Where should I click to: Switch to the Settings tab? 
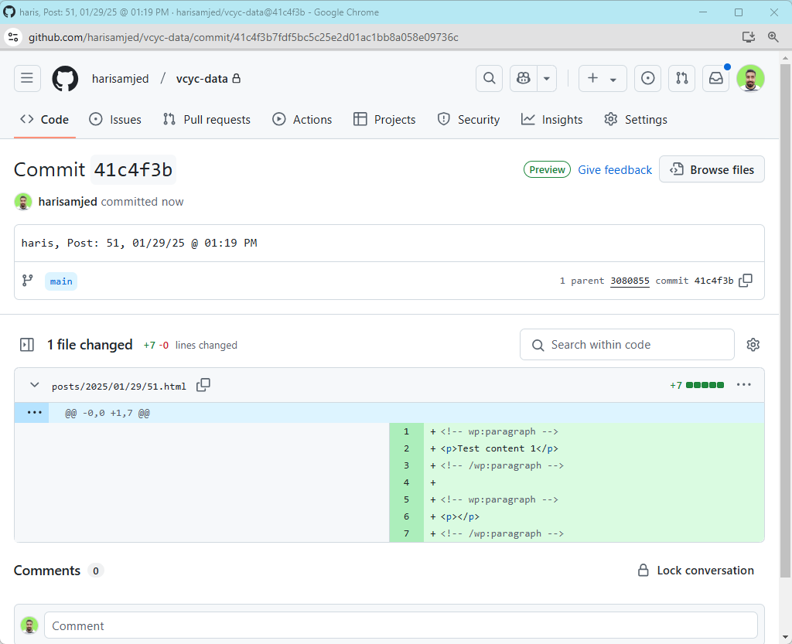636,120
